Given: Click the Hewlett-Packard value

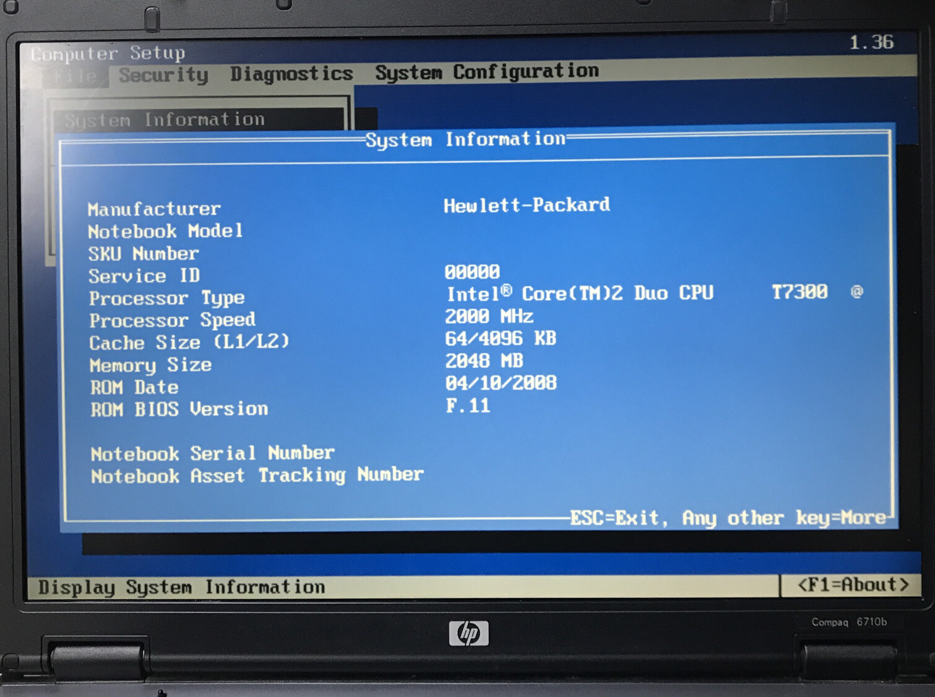Looking at the screenshot, I should pos(527,205).
